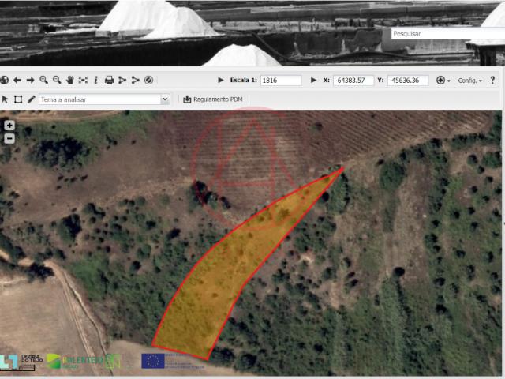Image resolution: width=505 pixels, height=379 pixels.
Task: Go to next map view (right arrow)
Action: 30,80
